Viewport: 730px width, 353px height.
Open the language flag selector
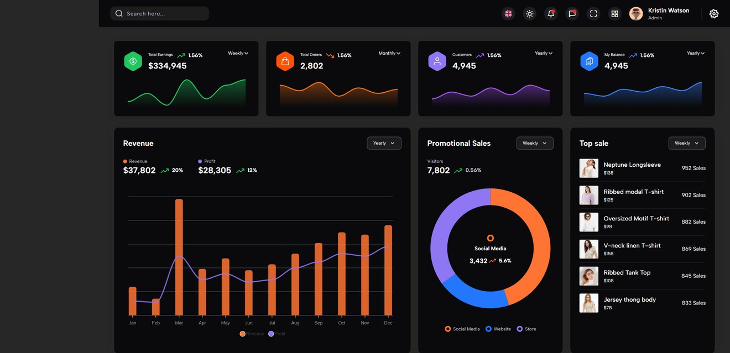pyautogui.click(x=508, y=14)
